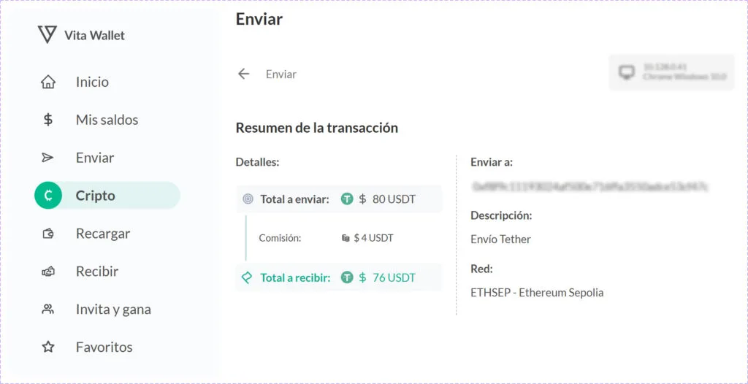The height and width of the screenshot is (384, 748).
Task: Click the session device info badge
Action: (671, 72)
